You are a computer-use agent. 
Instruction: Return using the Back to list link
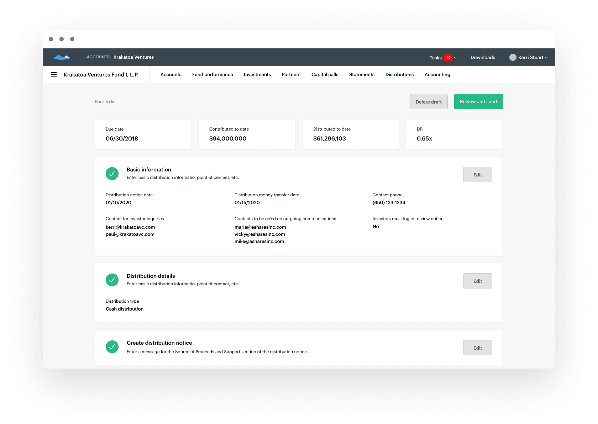tap(106, 101)
